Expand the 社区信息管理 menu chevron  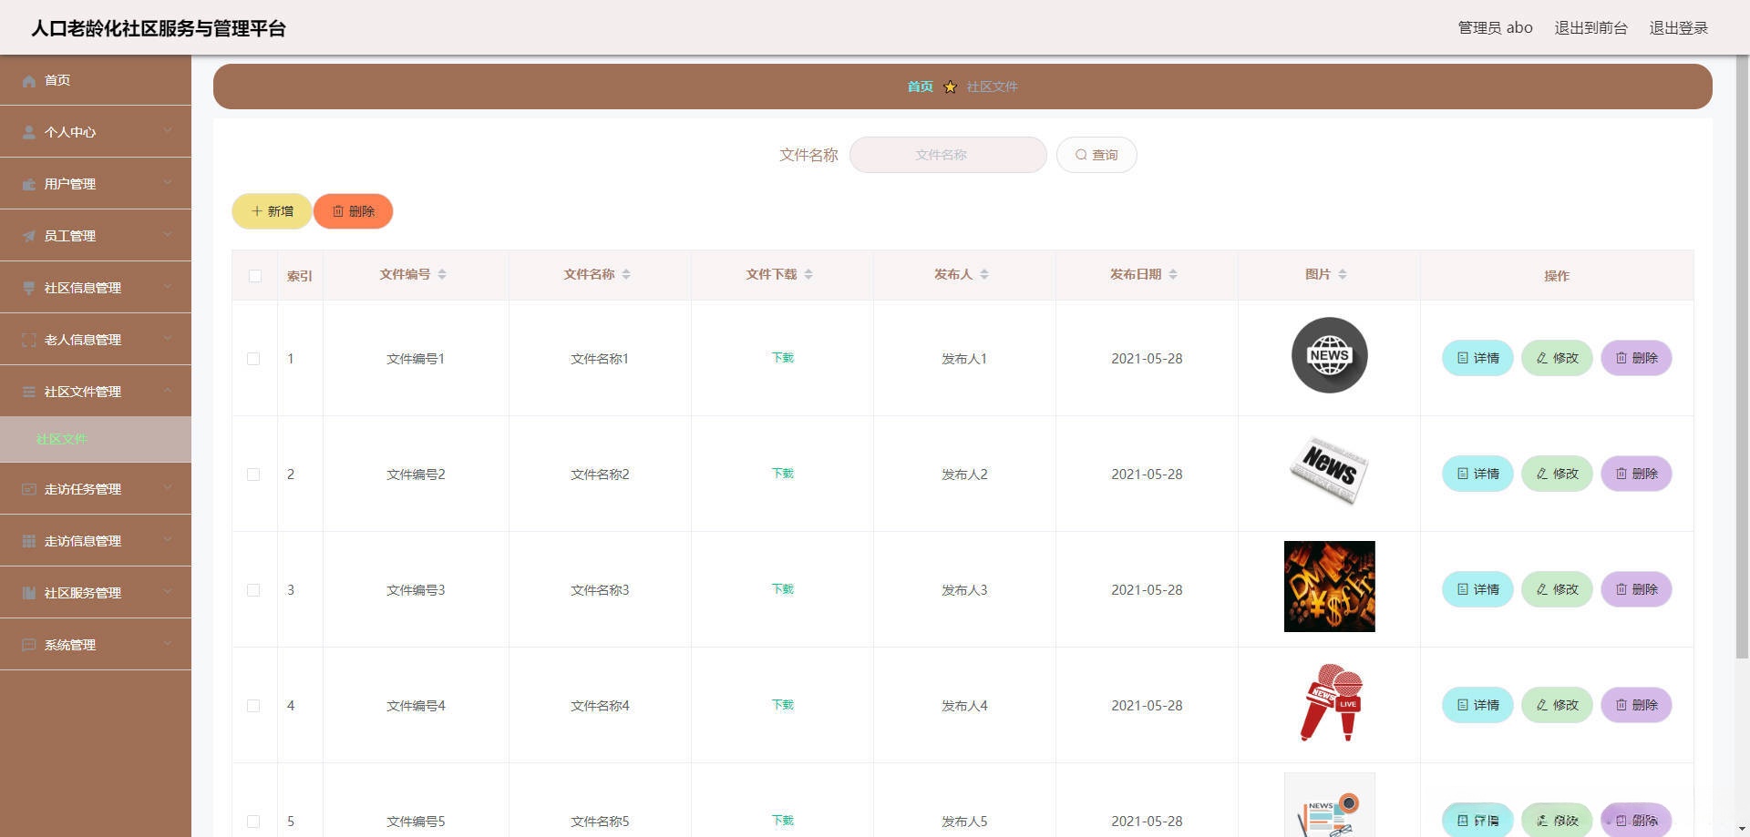click(x=168, y=287)
